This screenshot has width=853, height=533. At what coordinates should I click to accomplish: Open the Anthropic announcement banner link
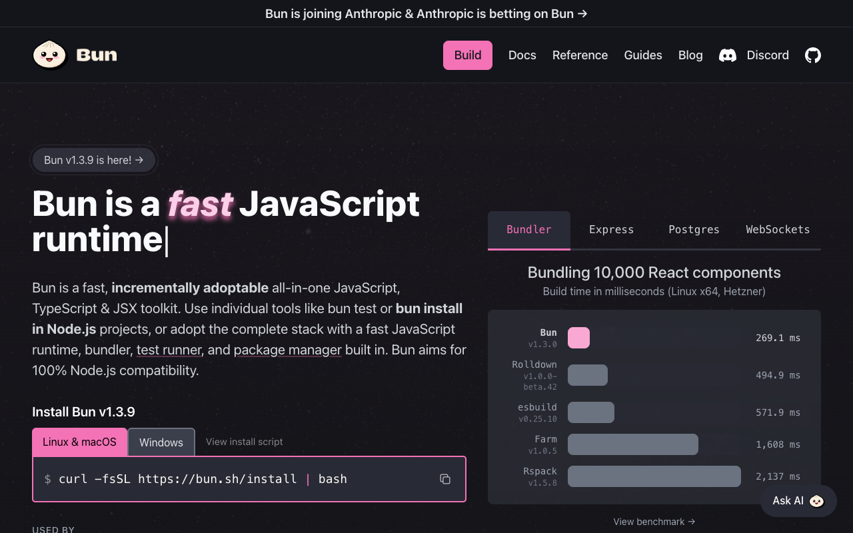[426, 13]
